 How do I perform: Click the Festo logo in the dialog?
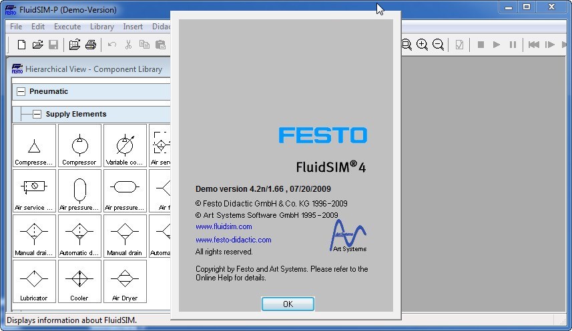323,135
